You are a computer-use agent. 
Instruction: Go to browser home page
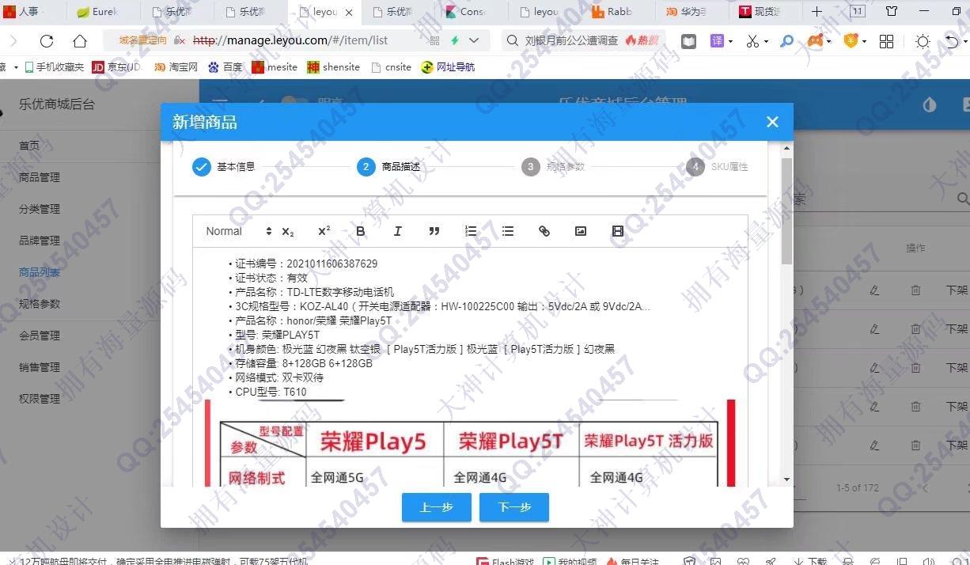[80, 41]
